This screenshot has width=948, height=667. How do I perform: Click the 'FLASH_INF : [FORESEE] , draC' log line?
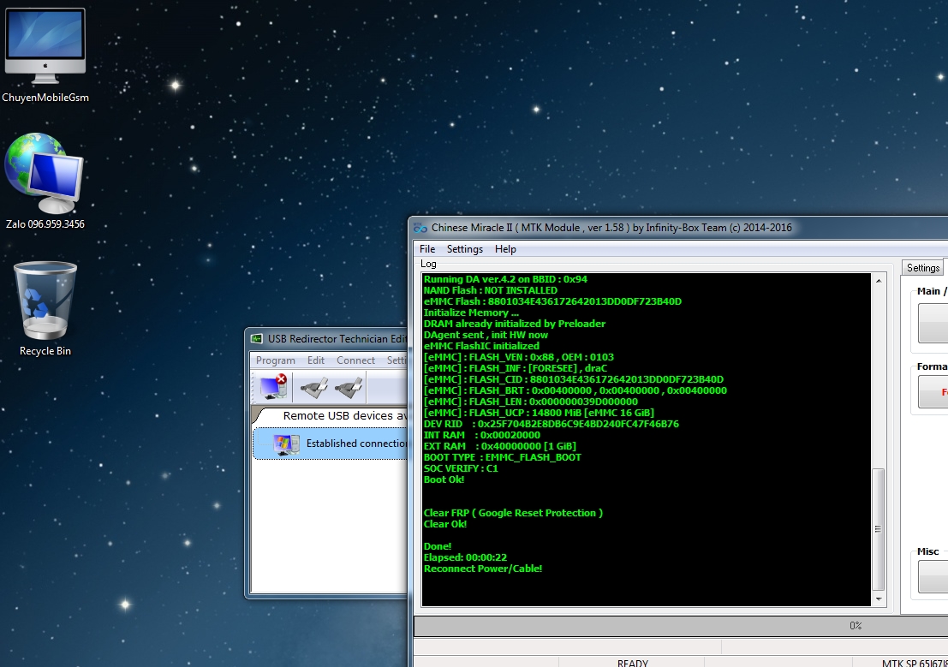516,368
